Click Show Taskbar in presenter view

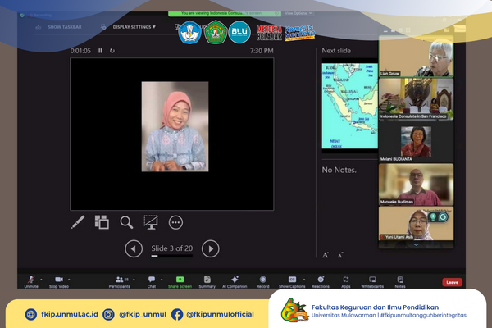66,26
